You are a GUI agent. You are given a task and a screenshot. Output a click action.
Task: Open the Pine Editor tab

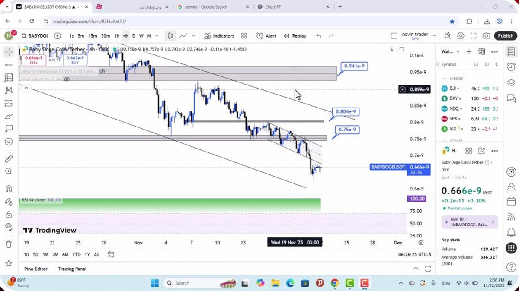(x=35, y=269)
